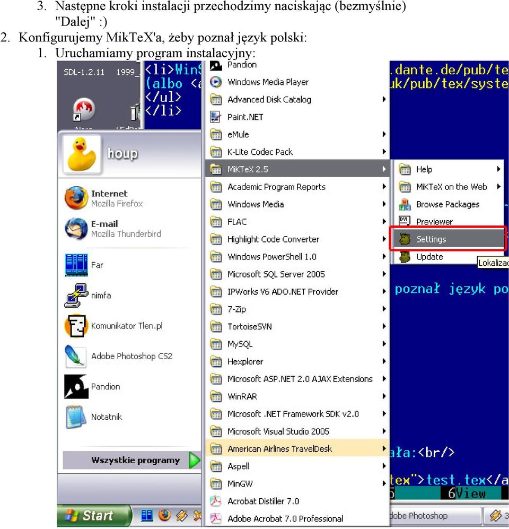Open the FLAC program folder
509x529 pixels.
click(296, 222)
